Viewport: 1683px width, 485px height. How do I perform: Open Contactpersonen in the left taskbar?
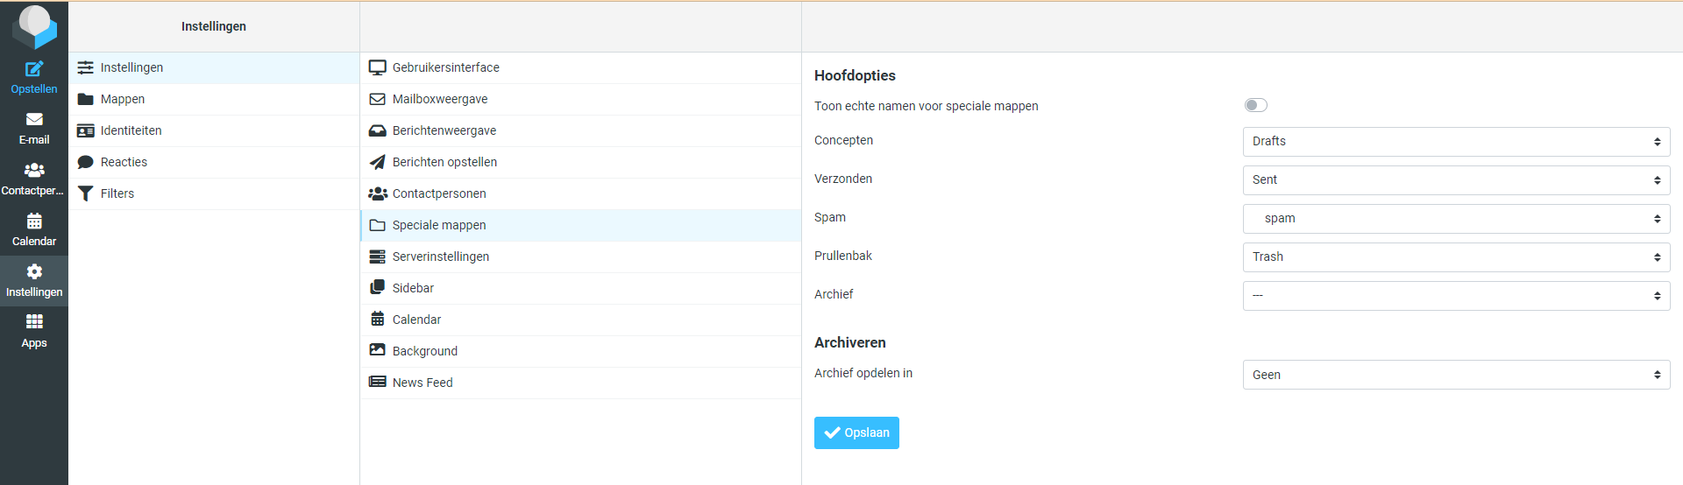tap(34, 171)
